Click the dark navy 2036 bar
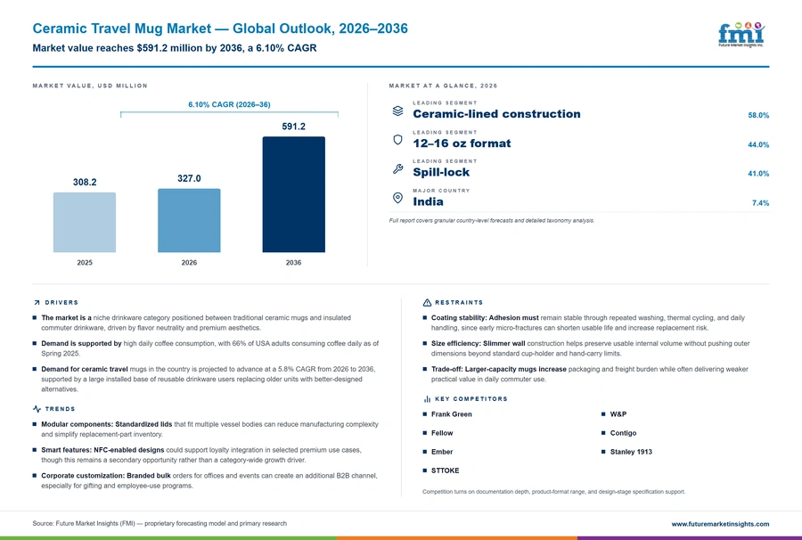This screenshot has width=802, height=540. point(293,194)
